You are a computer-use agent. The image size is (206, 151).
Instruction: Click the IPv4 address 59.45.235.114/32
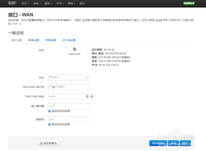point(108,65)
